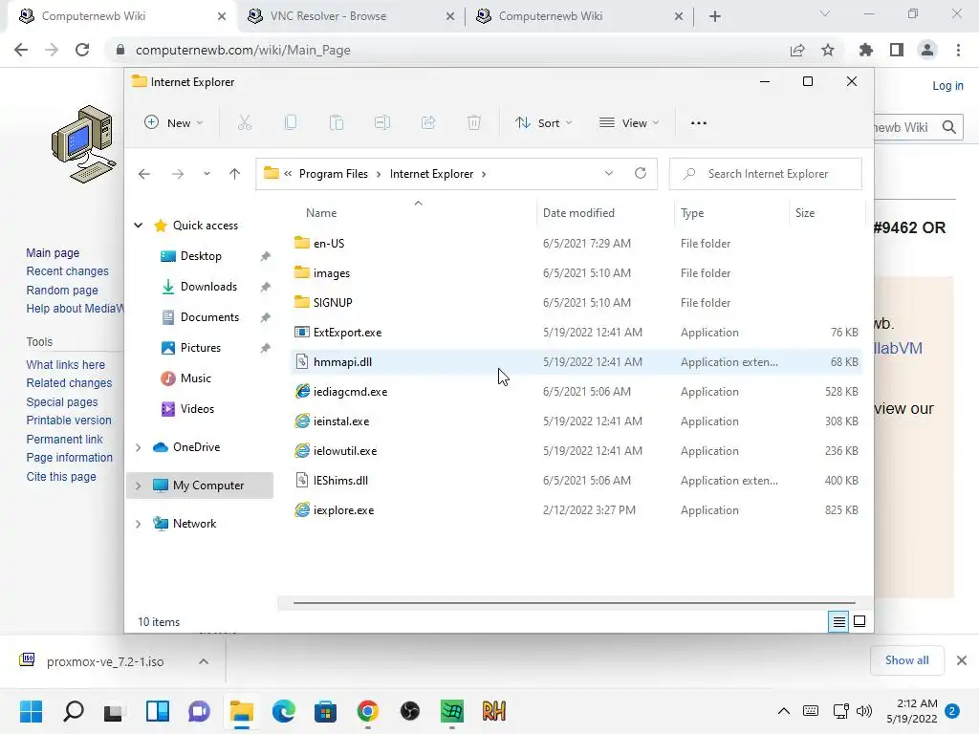Screen dimensions: 979x734
Task: Click the Rename icon in Explorer toolbar
Action: tap(382, 123)
